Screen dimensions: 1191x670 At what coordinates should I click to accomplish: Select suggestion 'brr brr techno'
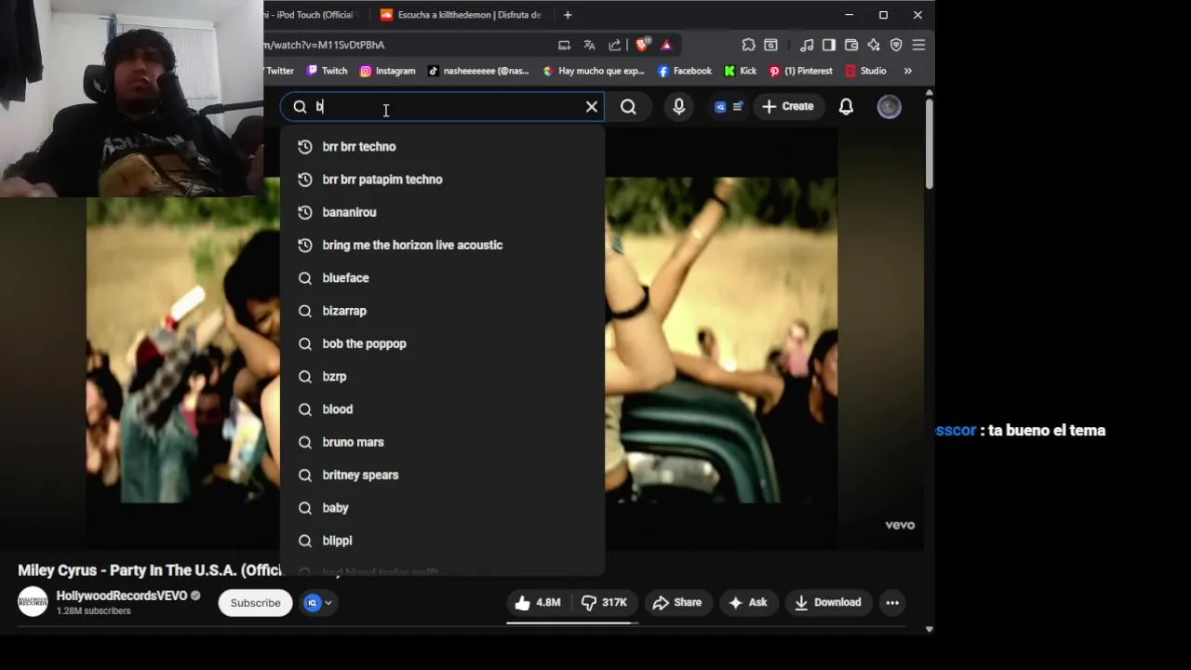pyautogui.click(x=443, y=147)
